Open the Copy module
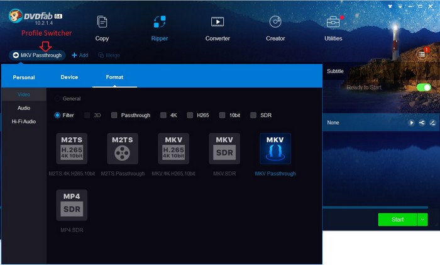The height and width of the screenshot is (265, 440). pos(102,28)
